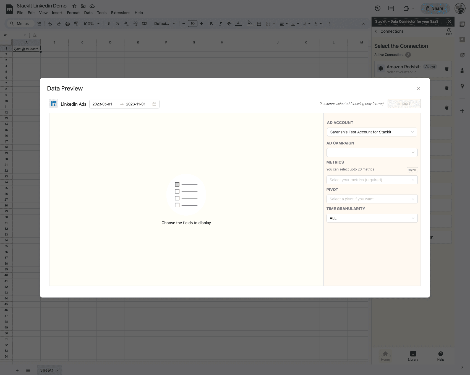Image resolution: width=470 pixels, height=375 pixels.
Task: Open Time Granularity ALL dropdown
Action: [x=372, y=218]
